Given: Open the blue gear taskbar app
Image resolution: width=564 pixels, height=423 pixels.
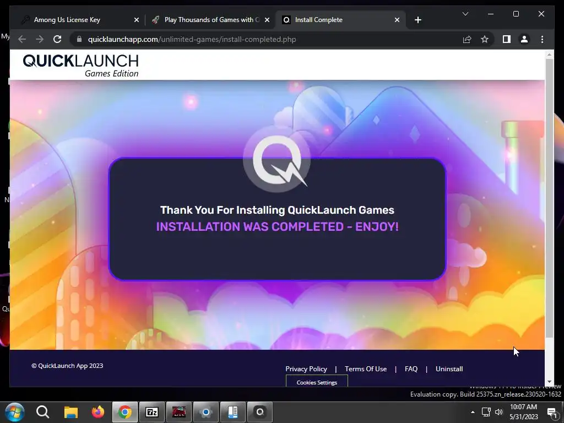Looking at the screenshot, I should coord(206,412).
